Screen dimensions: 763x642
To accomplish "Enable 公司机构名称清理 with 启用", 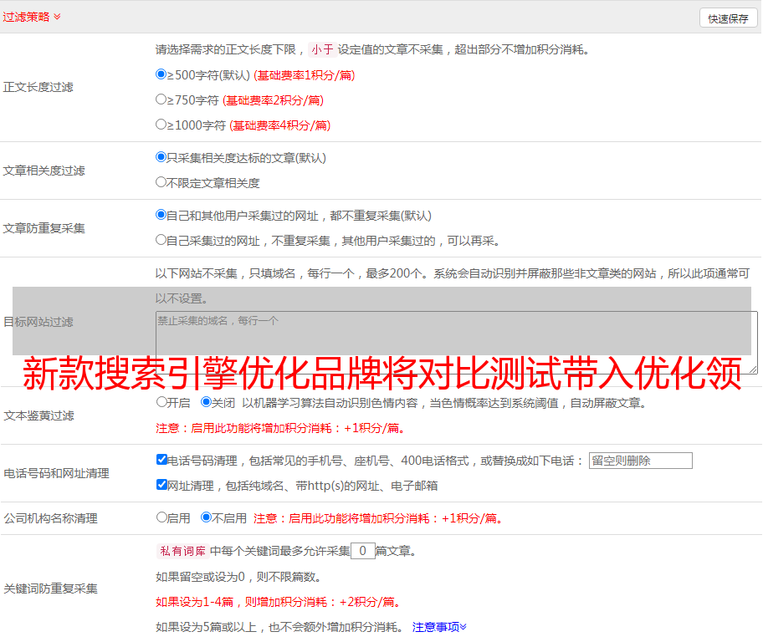I will [x=161, y=517].
